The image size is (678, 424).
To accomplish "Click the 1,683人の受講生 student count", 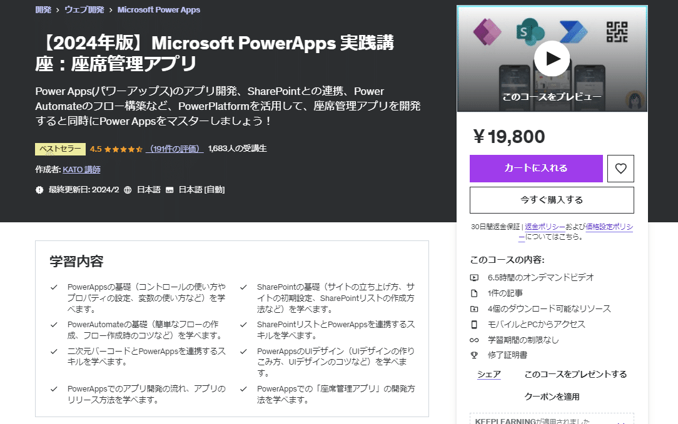I will click(x=237, y=149).
